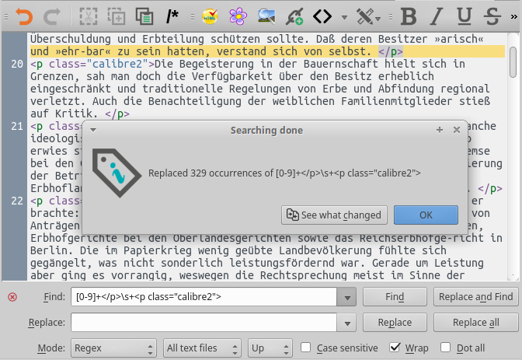Click the pencil and ruler tools icon

pos(365,16)
